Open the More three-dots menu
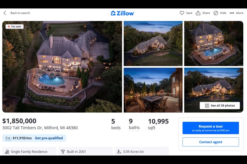This screenshot has width=247, height=164. tap(232, 13)
